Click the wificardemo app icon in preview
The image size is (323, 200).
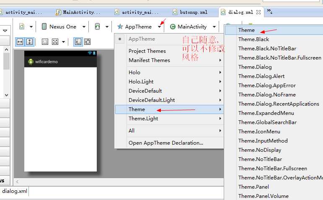(x=31, y=62)
